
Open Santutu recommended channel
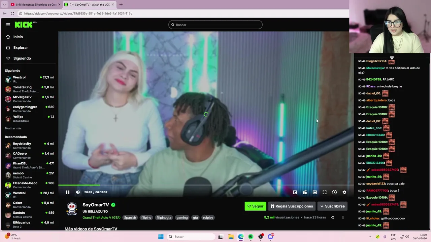tap(30, 214)
